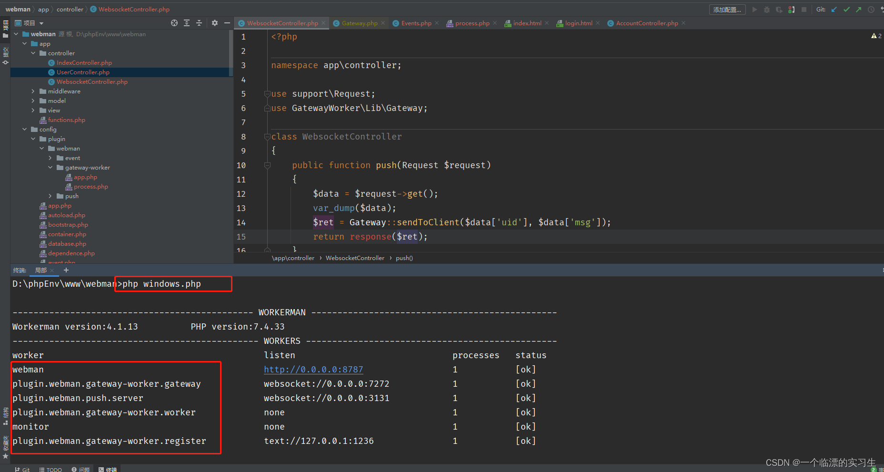Click the WebsocketController breadcrumb item
The height and width of the screenshot is (472, 884).
coord(355,258)
